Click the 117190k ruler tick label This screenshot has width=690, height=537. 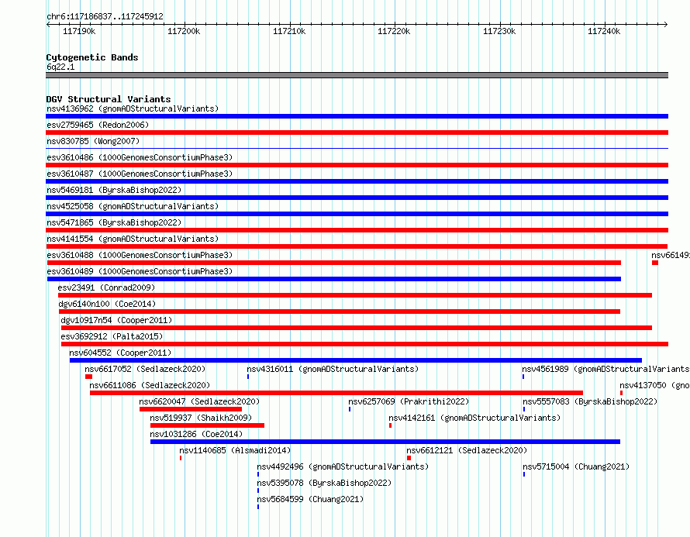click(79, 31)
